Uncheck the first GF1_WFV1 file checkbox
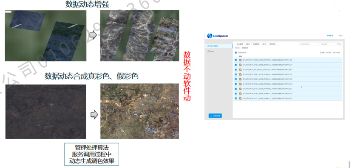Viewport: 352px width, 168px height. (x=236, y=60)
